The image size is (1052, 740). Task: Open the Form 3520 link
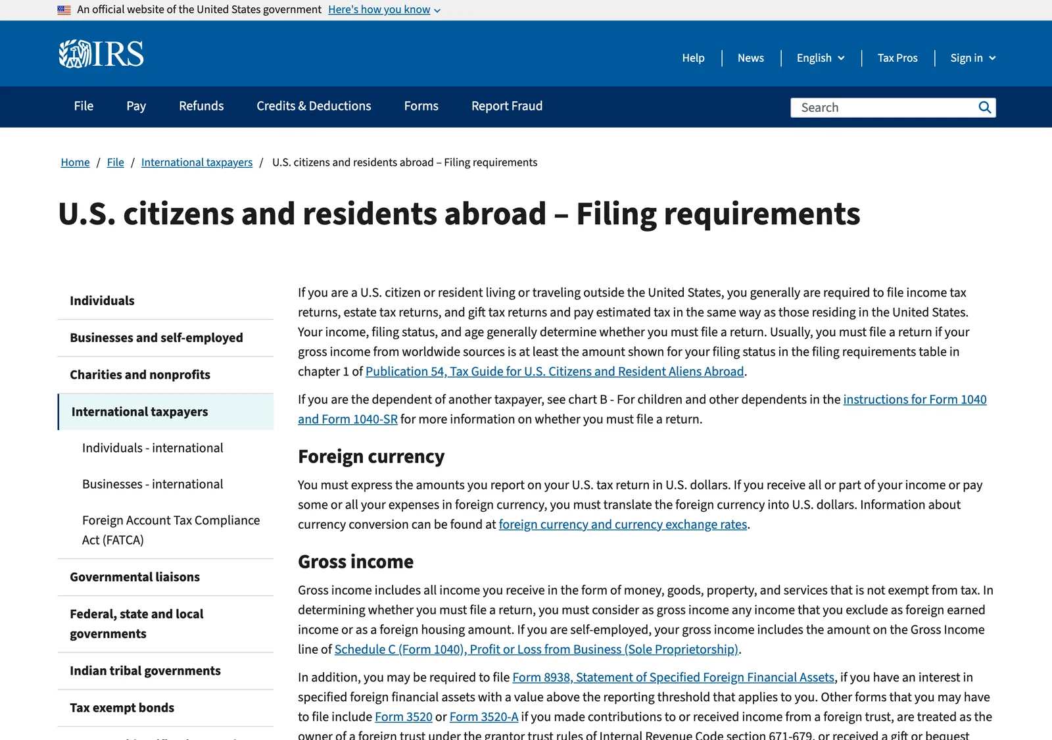[x=404, y=717]
